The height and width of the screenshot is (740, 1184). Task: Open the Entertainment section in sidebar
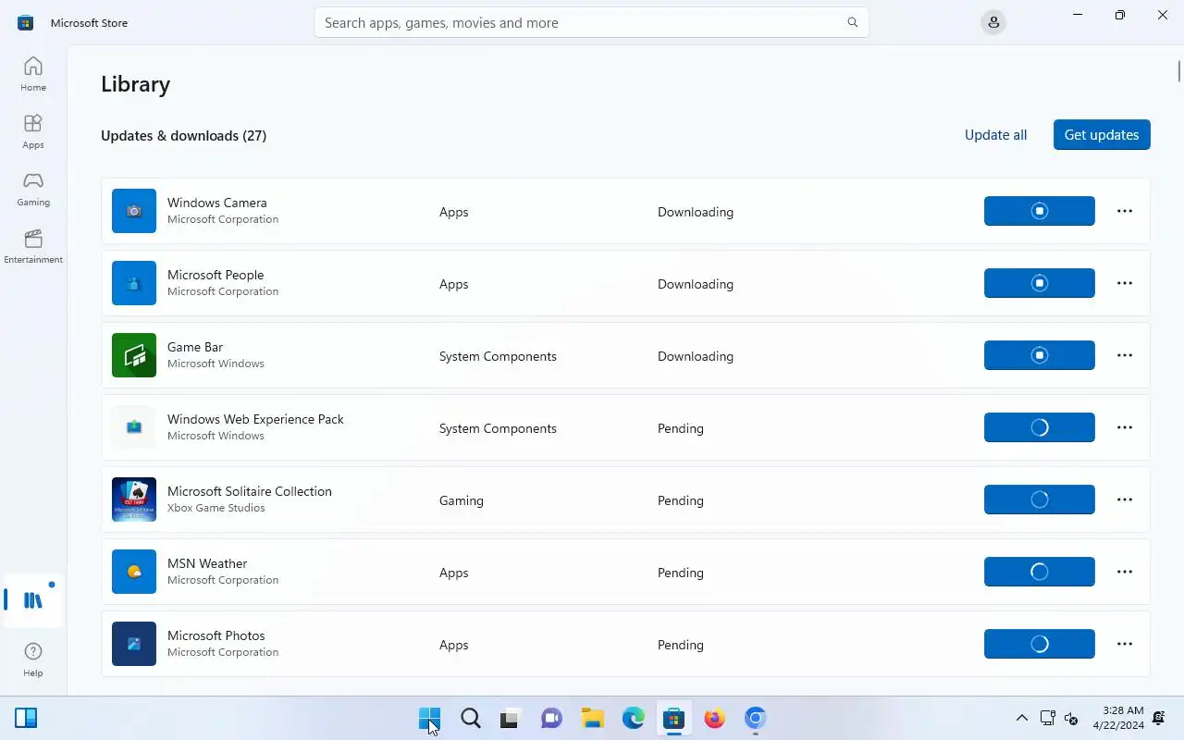point(33,246)
